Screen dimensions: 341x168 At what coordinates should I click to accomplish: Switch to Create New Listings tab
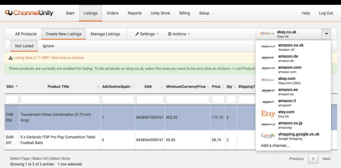point(64,34)
